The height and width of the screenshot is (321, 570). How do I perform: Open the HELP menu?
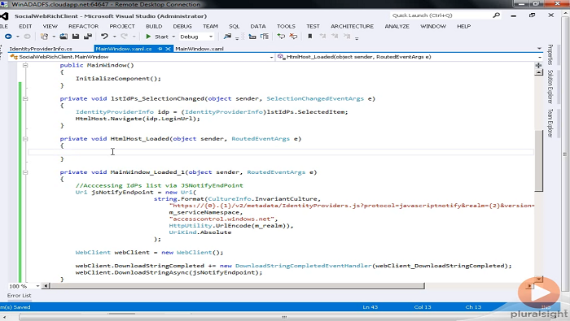(464, 26)
